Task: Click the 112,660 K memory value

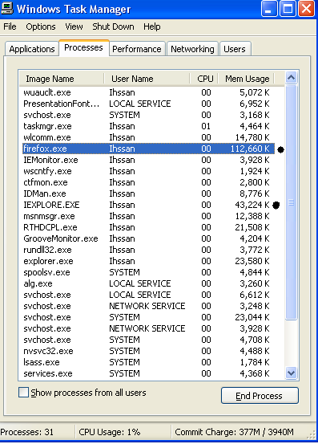Action: (250, 149)
